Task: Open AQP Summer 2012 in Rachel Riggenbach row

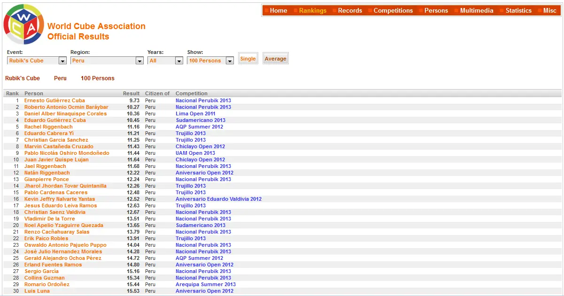Action: [x=200, y=127]
